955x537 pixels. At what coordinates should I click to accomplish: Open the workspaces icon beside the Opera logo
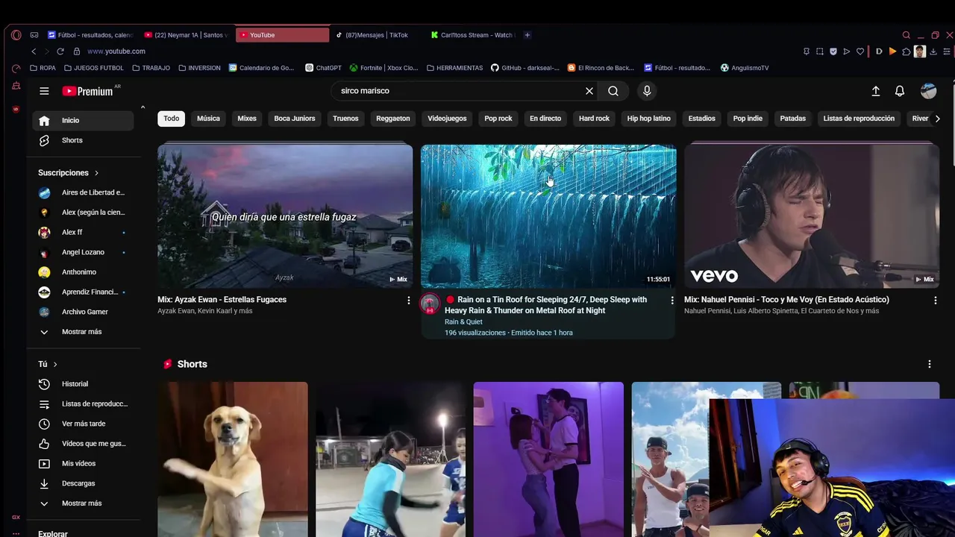34,35
